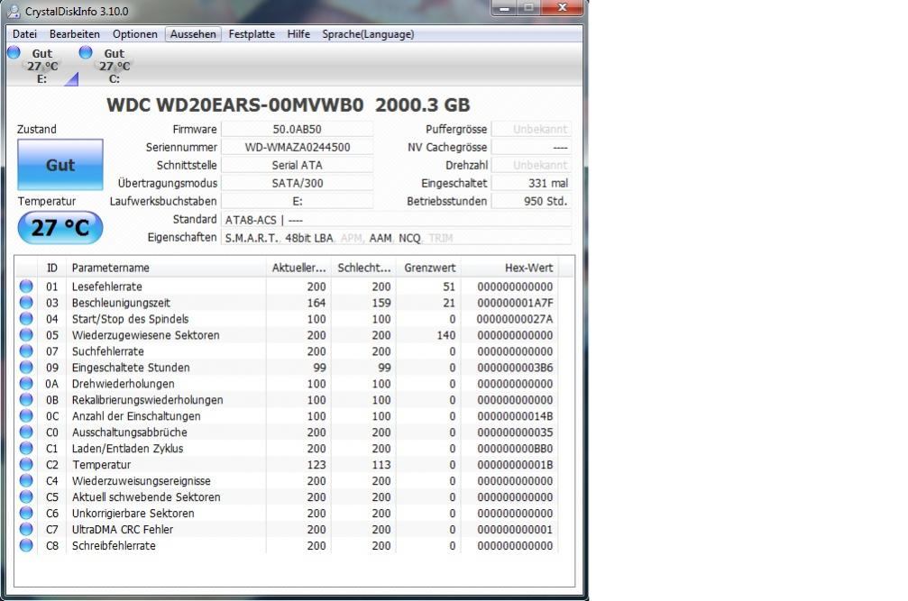Click status orb of Wiederzugewiesene Sektoren
The image size is (908, 601).
(26, 335)
